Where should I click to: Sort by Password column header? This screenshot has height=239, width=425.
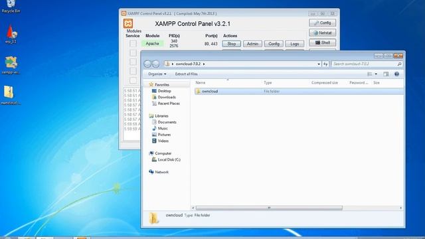tap(359, 82)
